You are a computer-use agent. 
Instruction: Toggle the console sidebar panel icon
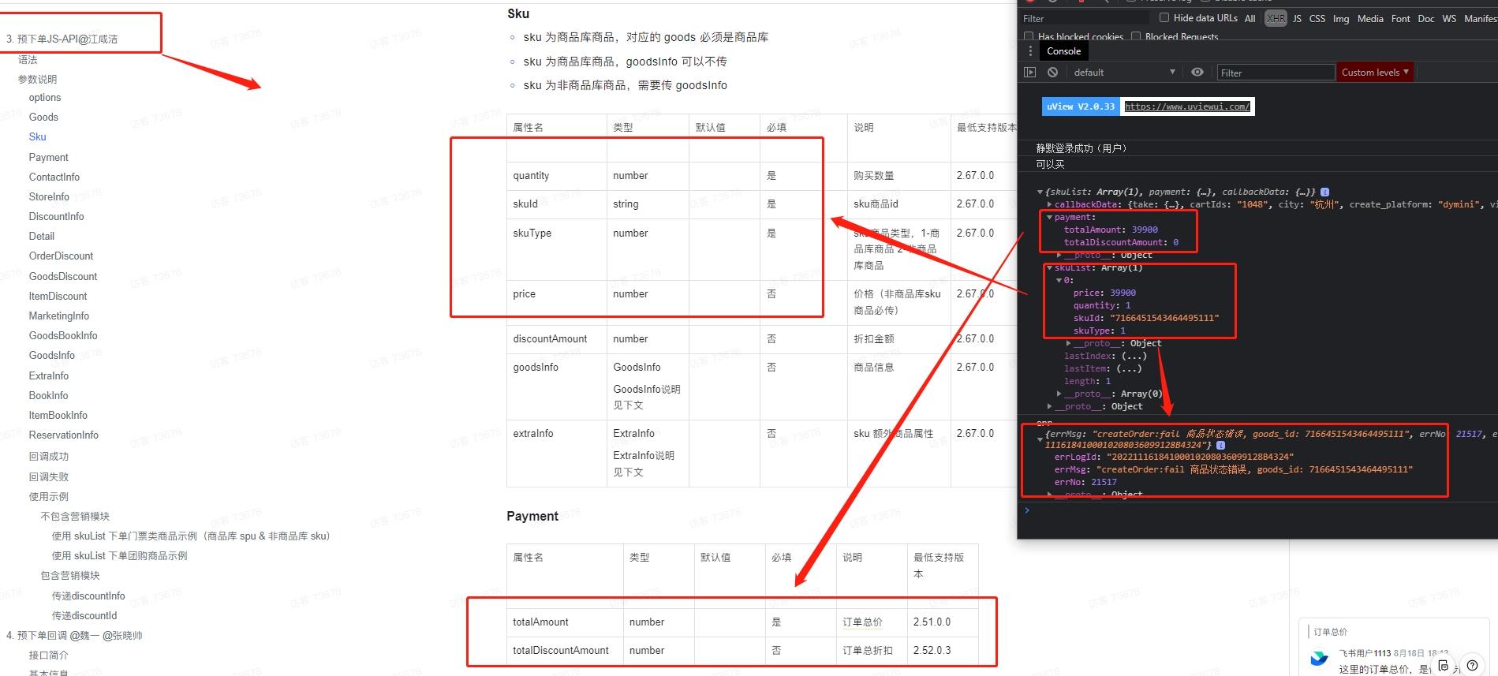[x=1029, y=72]
